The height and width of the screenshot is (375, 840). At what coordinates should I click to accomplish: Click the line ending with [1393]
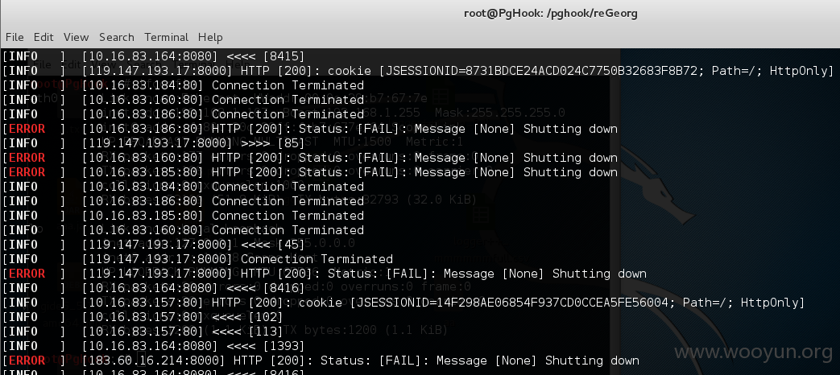pyautogui.click(x=153, y=346)
